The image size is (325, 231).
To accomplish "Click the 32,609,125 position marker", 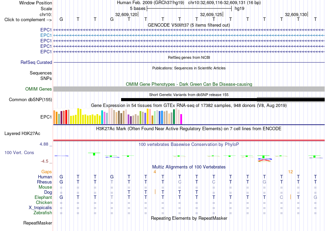I will [211, 14].
